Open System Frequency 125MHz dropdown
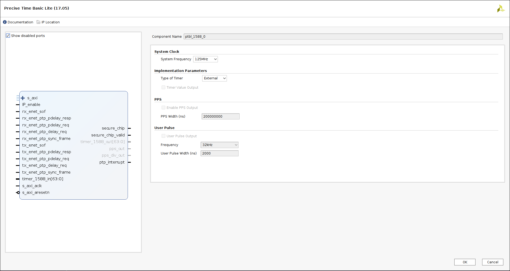This screenshot has height=271, width=510. coord(205,59)
